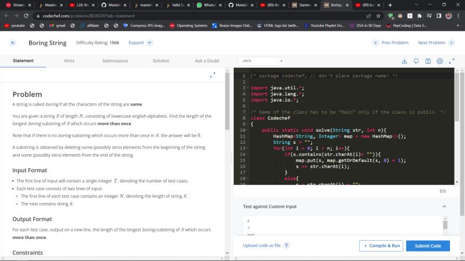Bookmark this page with the star icon
The height and width of the screenshot is (261, 465).
(378, 16)
